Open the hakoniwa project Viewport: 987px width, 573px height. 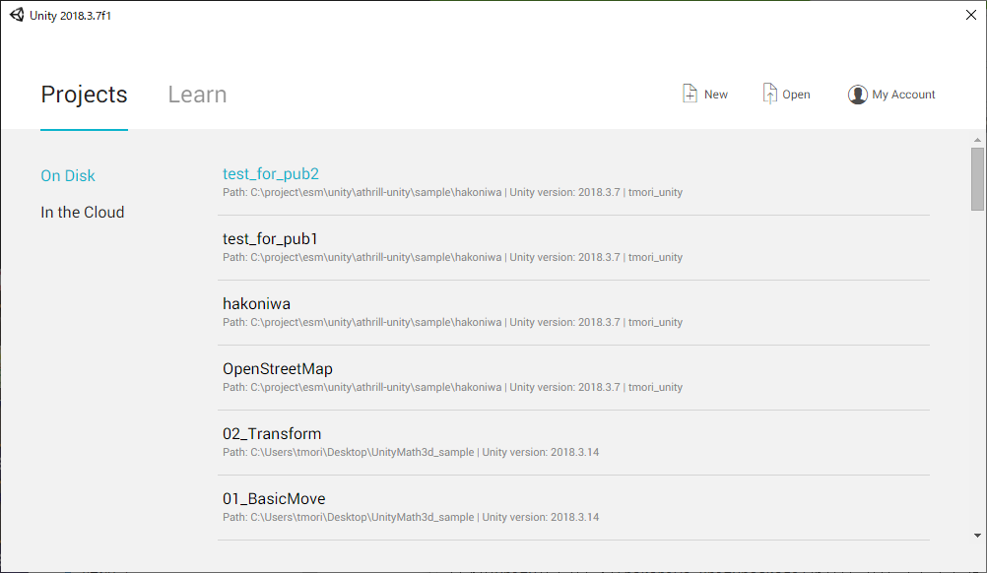257,303
